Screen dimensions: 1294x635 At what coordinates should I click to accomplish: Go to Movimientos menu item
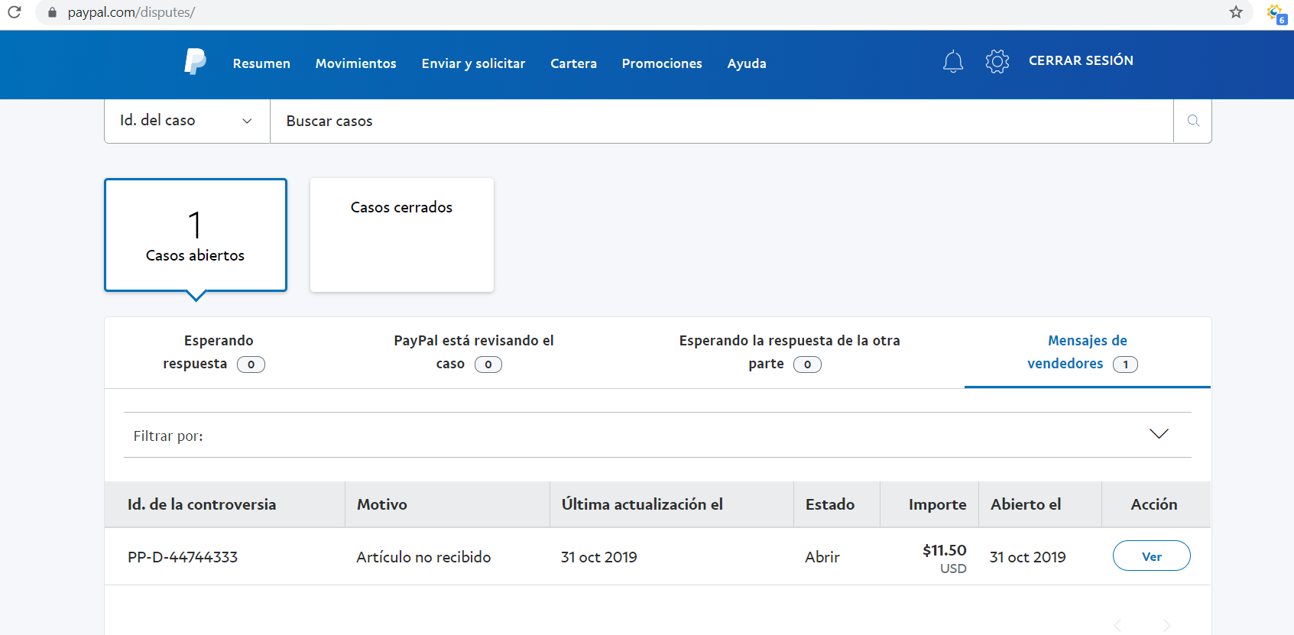click(356, 63)
